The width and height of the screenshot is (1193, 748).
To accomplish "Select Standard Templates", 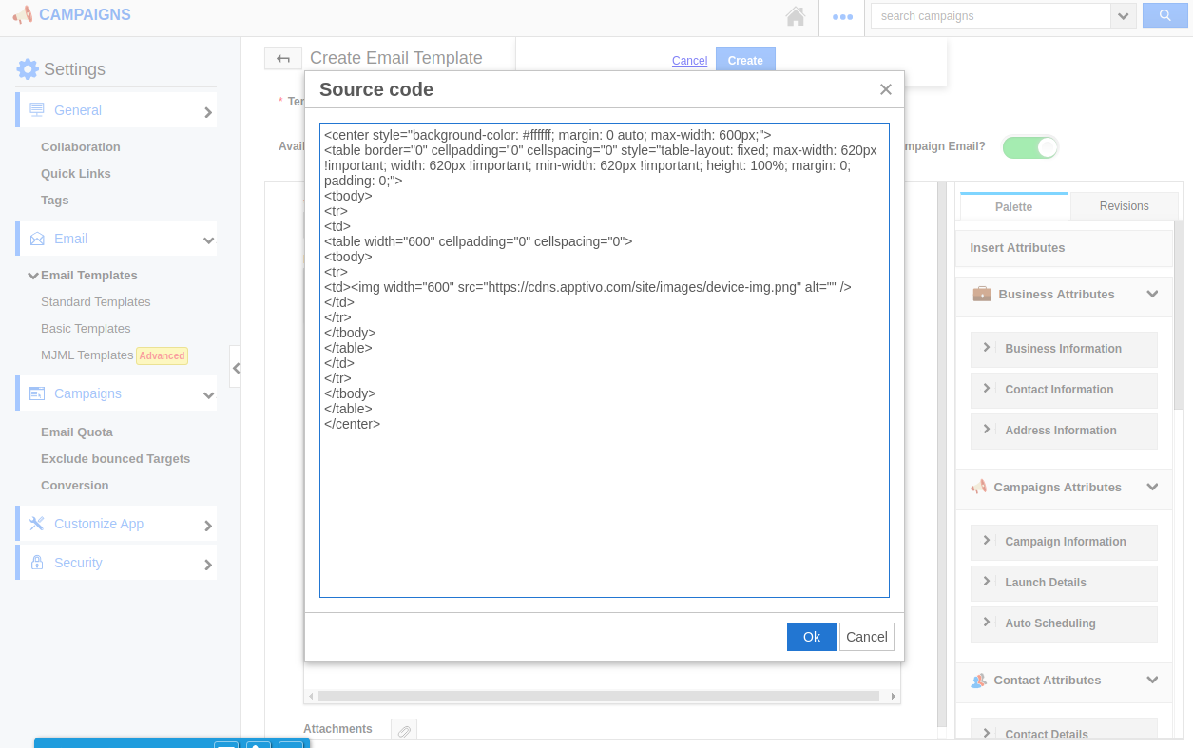I will click(x=96, y=302).
